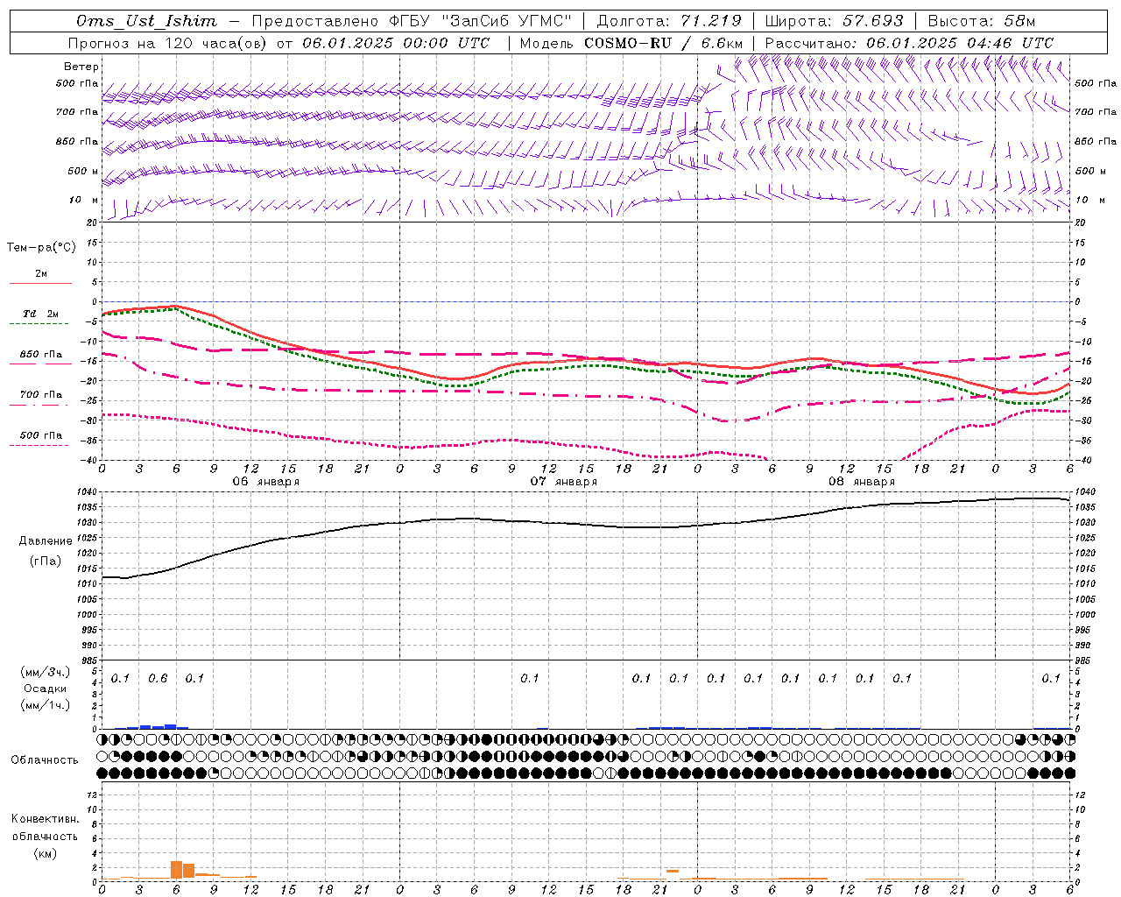Click the blue '2м' temperature legend line
The width and height of the screenshot is (1121, 897).
click(x=40, y=283)
